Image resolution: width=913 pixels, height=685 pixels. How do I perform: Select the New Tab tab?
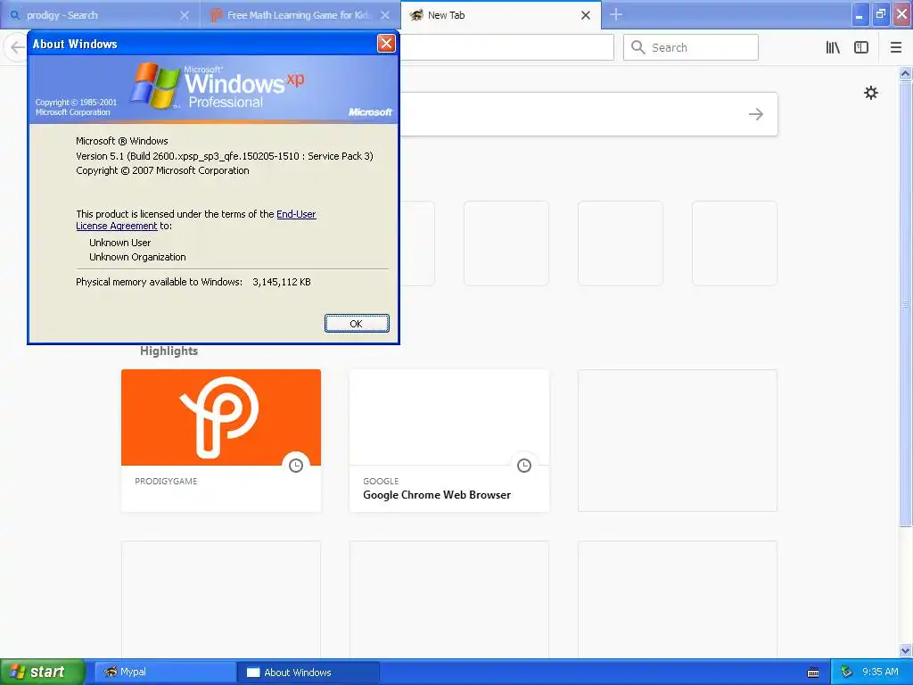(501, 15)
